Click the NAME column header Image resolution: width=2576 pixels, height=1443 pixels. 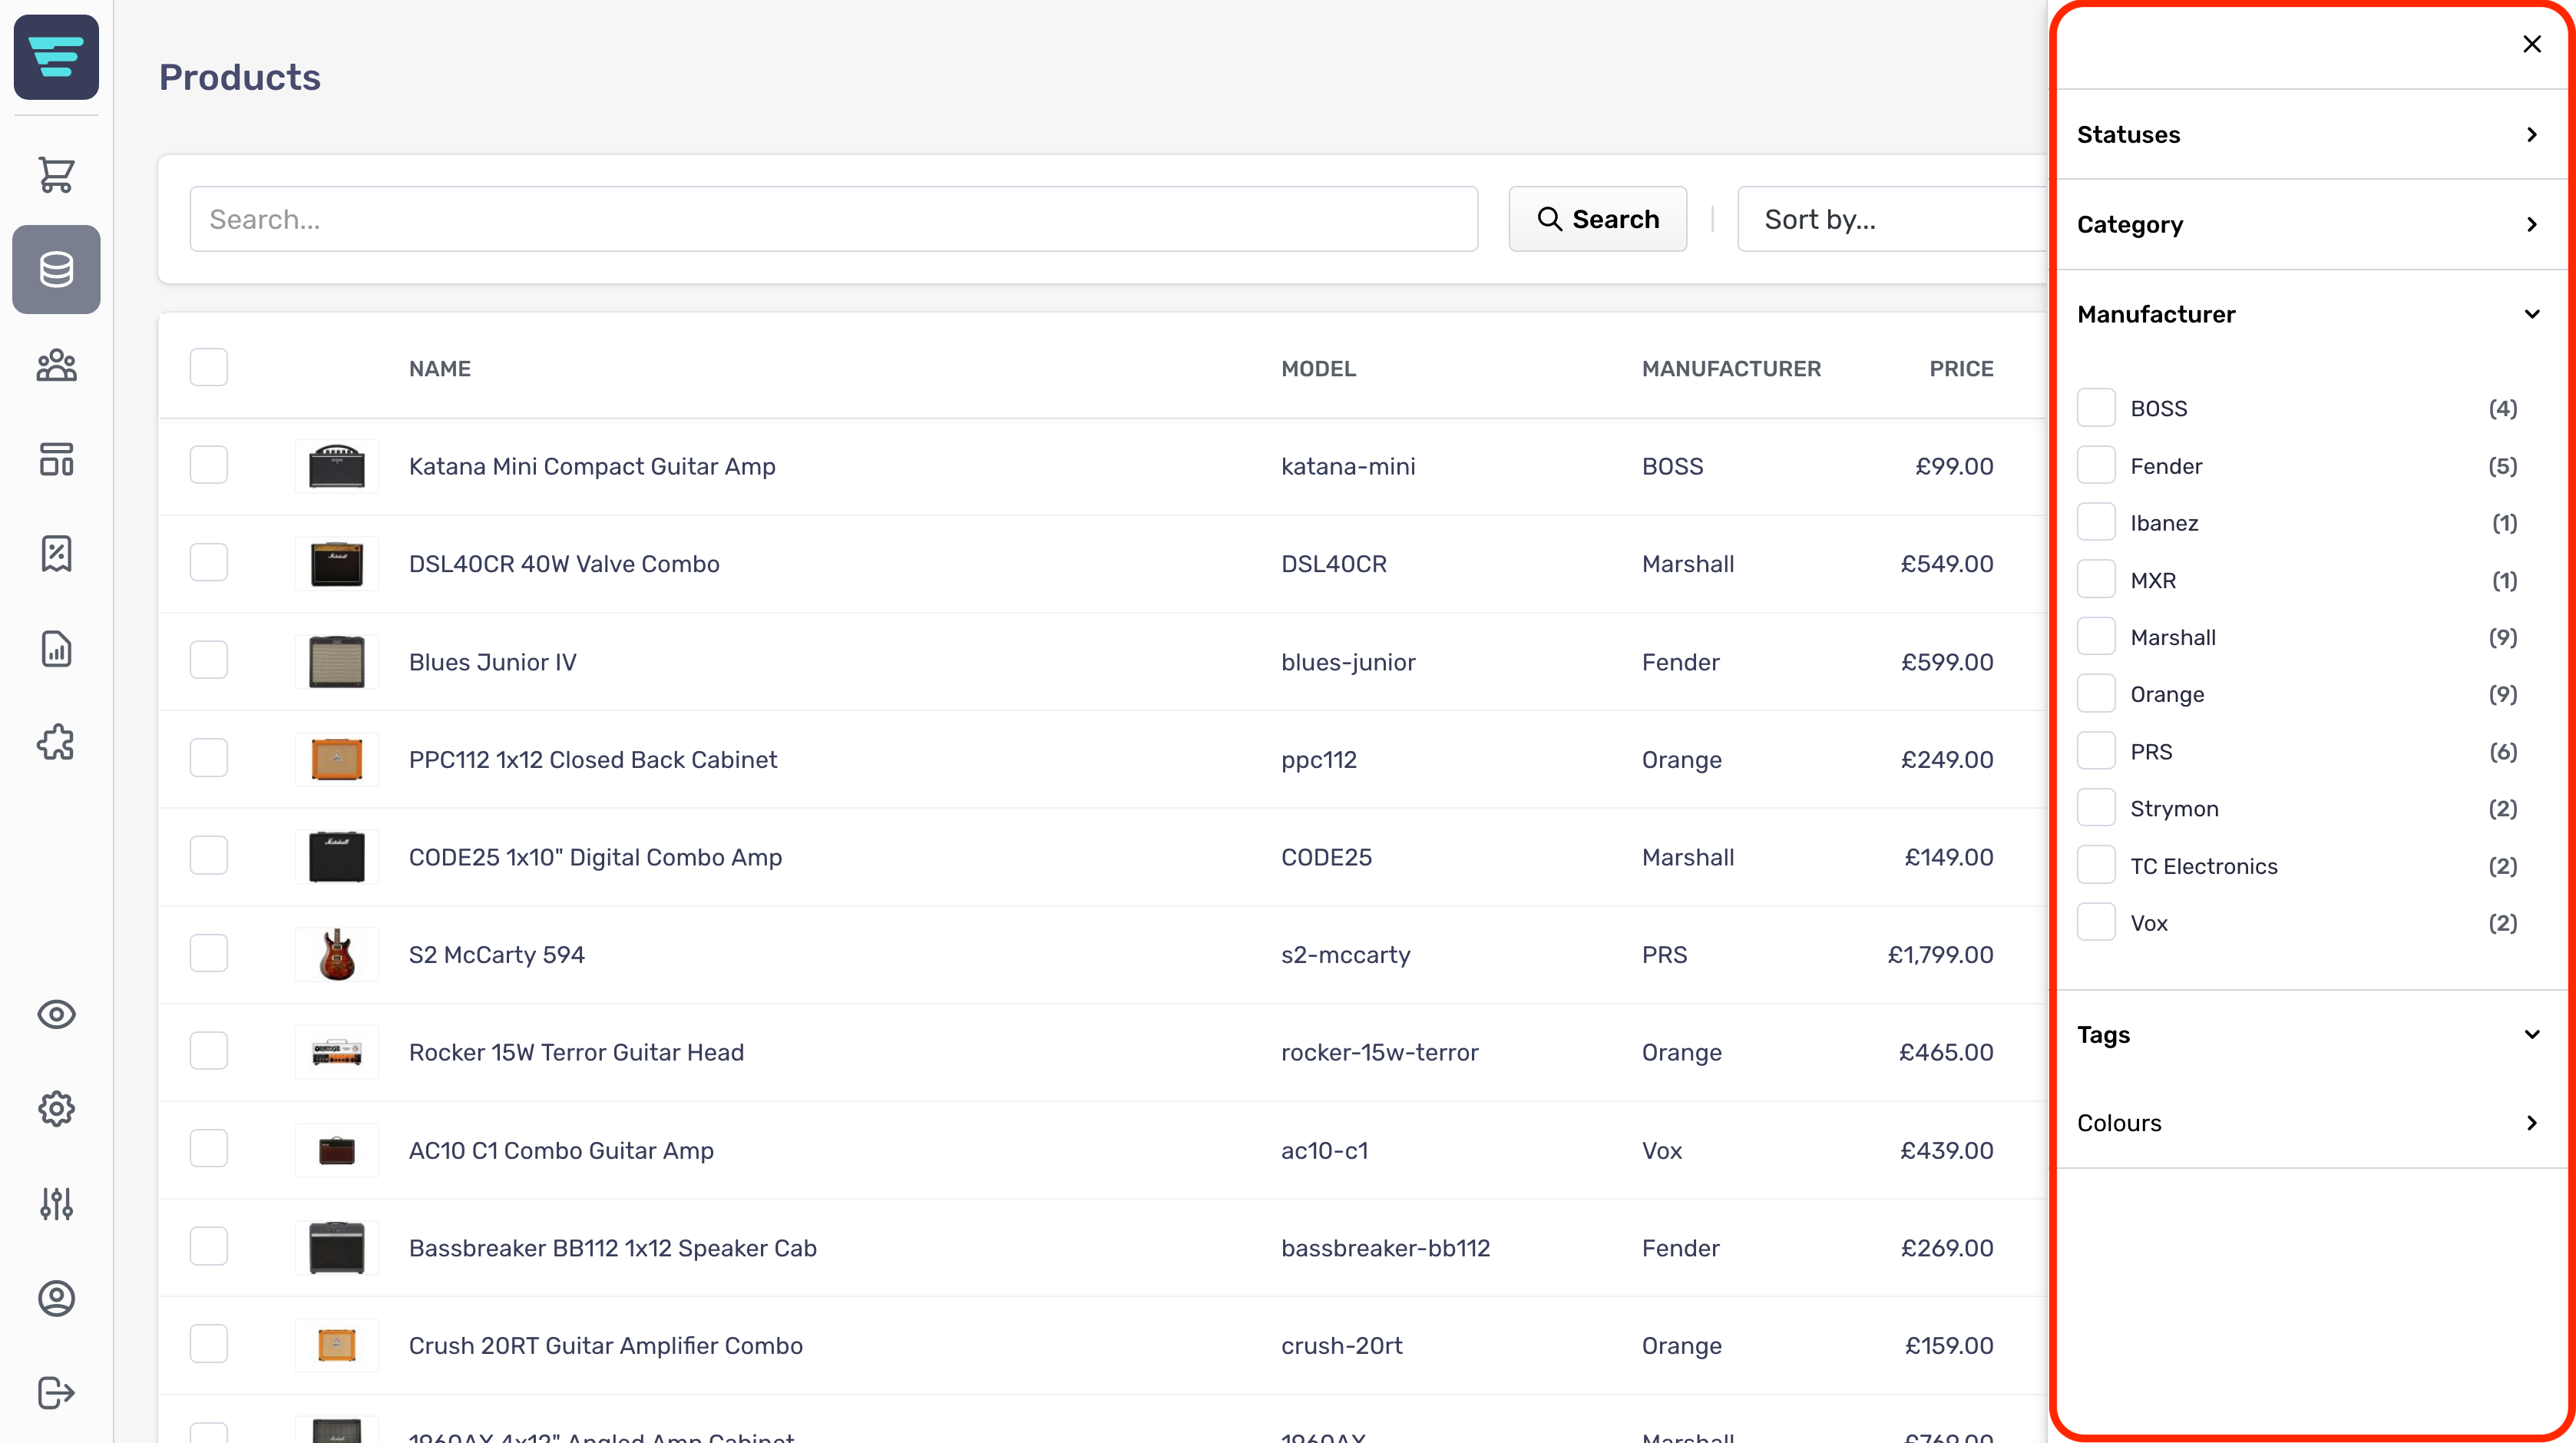click(x=440, y=369)
